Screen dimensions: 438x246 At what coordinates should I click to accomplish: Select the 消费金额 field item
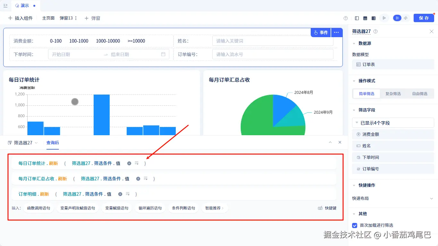393,135
